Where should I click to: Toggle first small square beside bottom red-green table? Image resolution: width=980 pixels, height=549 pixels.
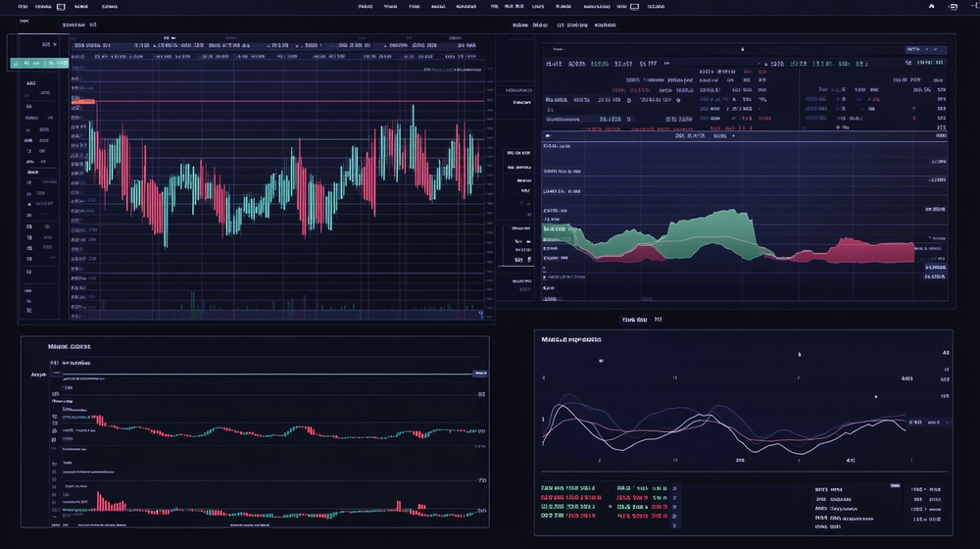[x=674, y=487]
